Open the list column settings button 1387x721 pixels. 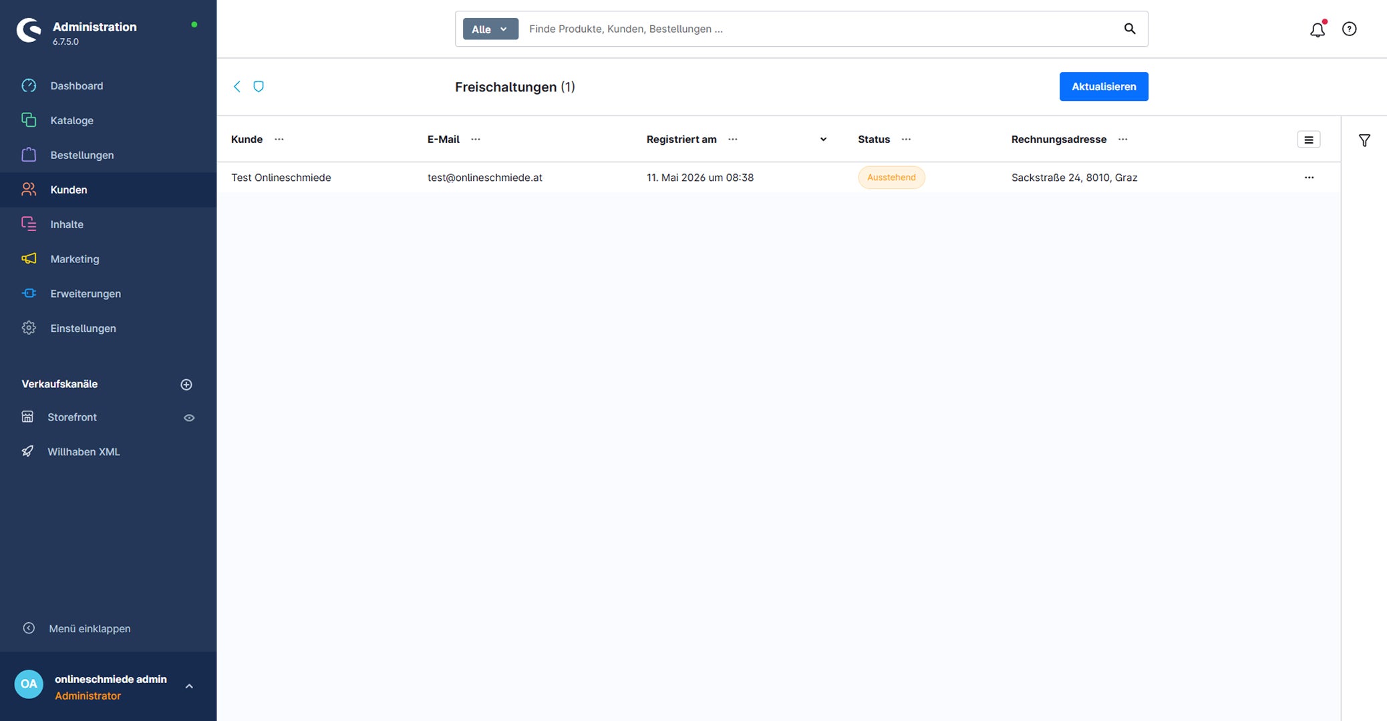tap(1309, 140)
